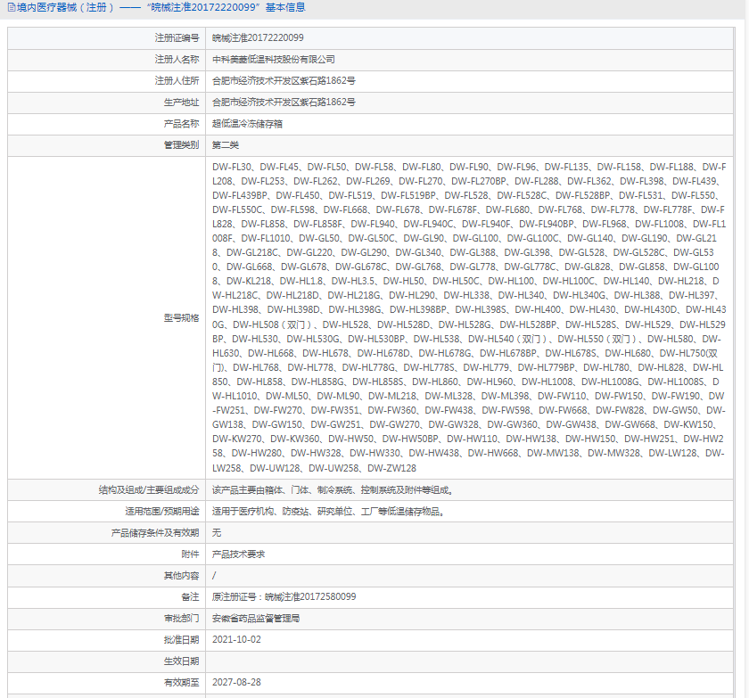This screenshot has width=749, height=698.
Task: Click the '产品储存条件及有效期' label
Action: click(x=155, y=533)
